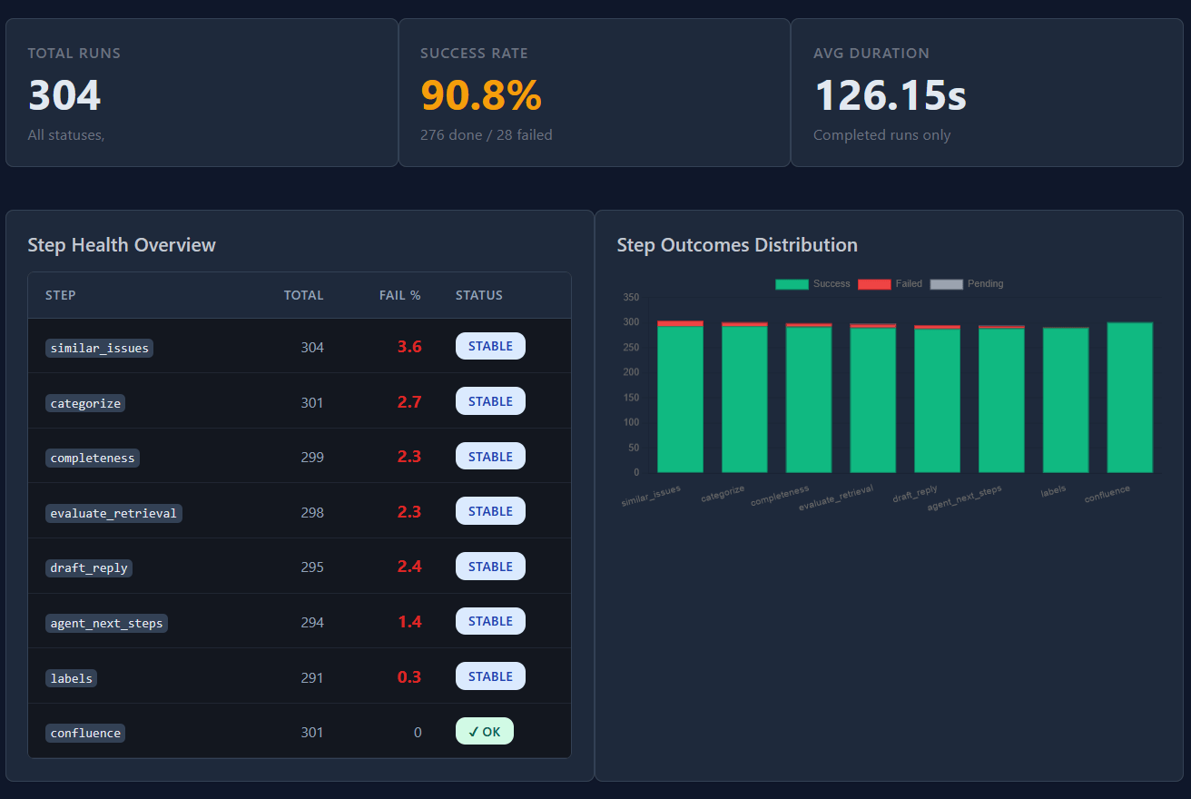This screenshot has width=1191, height=799.
Task: Click the STABLE badge for draft_reply
Action: (x=490, y=567)
